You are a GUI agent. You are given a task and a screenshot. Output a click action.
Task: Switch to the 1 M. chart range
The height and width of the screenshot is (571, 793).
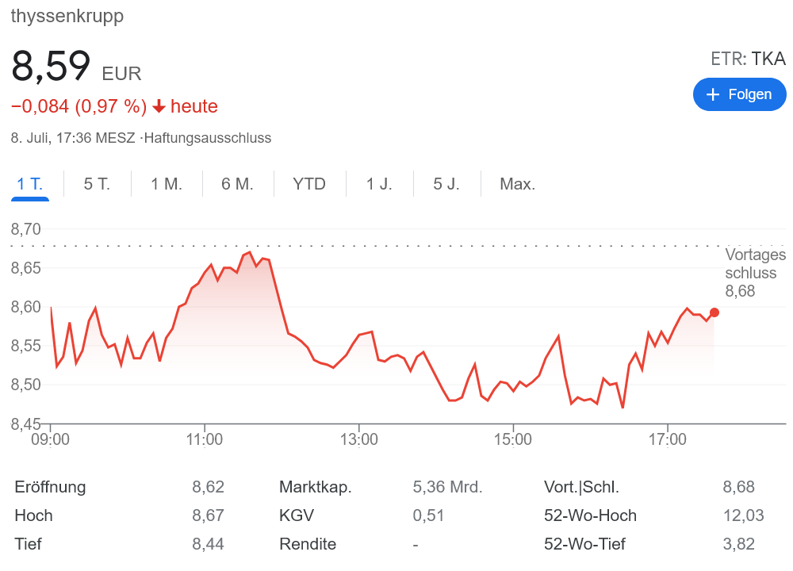point(167,184)
